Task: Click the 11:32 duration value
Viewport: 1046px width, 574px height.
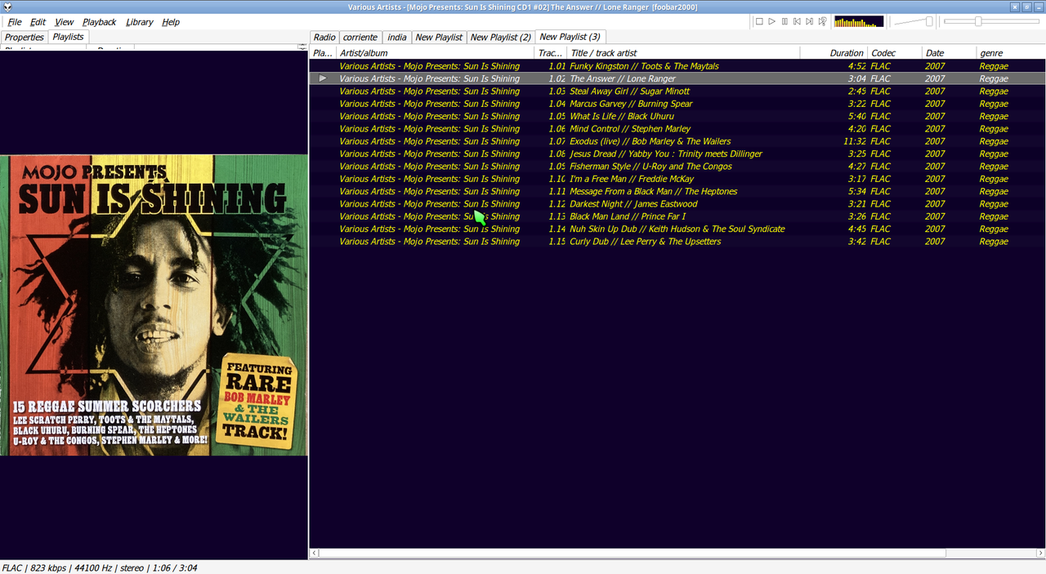Action: pos(854,141)
